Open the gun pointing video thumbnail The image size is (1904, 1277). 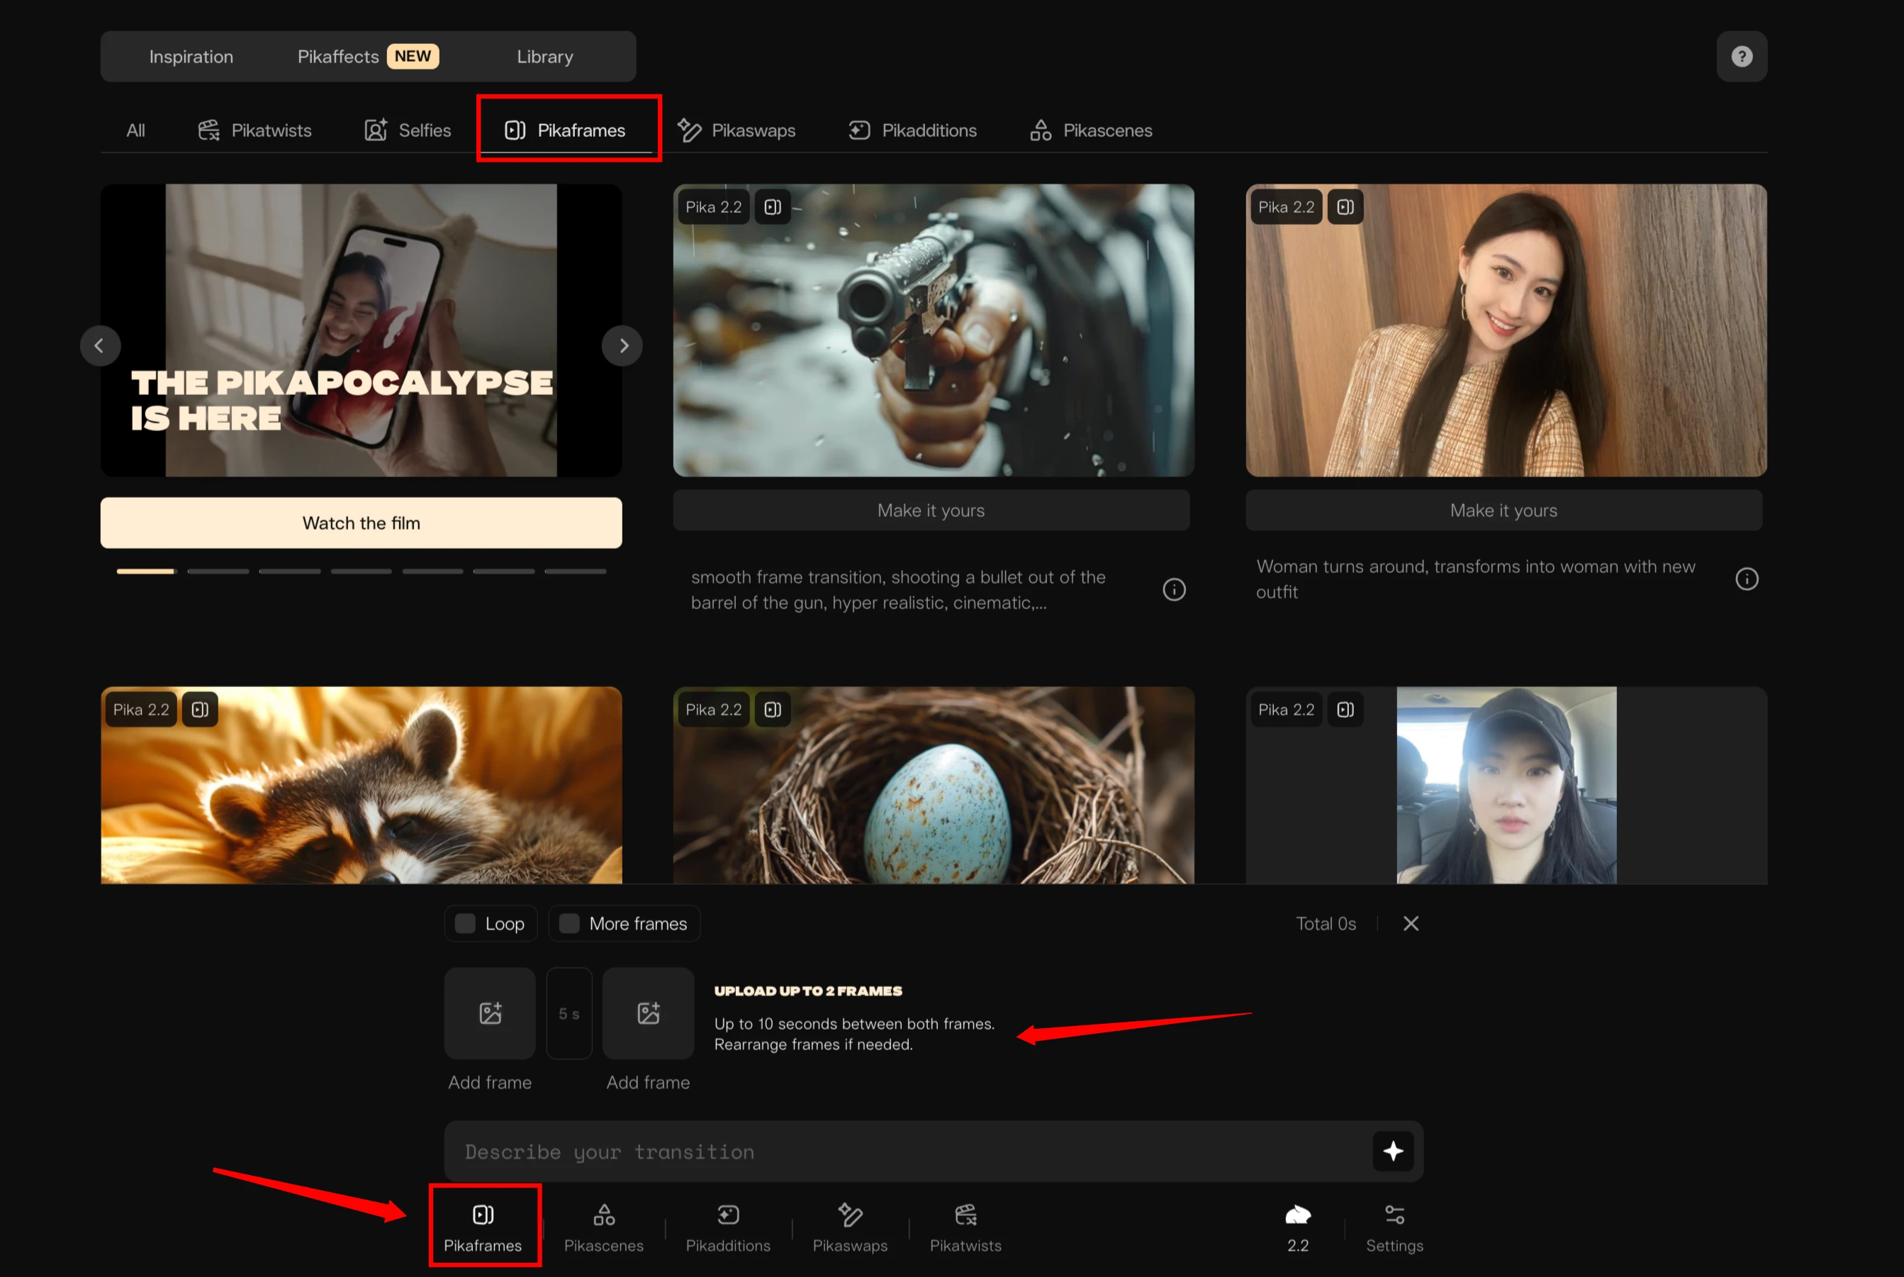(934, 330)
